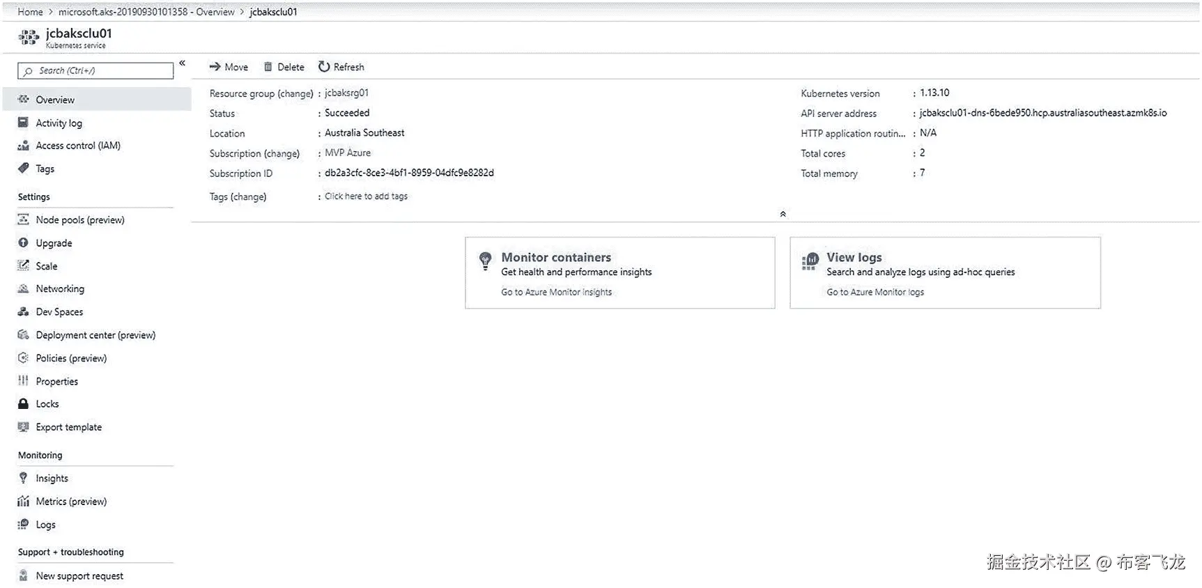This screenshot has height=588, width=1202.
Task: Click the Policies icon
Action: coord(23,358)
